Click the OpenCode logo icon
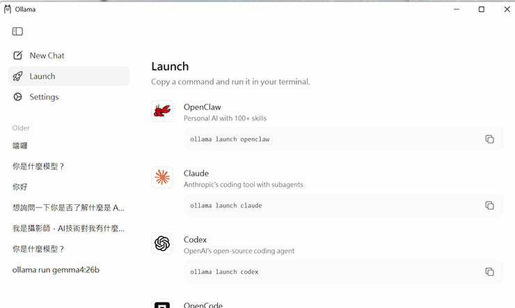This screenshot has height=308, width=515. (162, 304)
